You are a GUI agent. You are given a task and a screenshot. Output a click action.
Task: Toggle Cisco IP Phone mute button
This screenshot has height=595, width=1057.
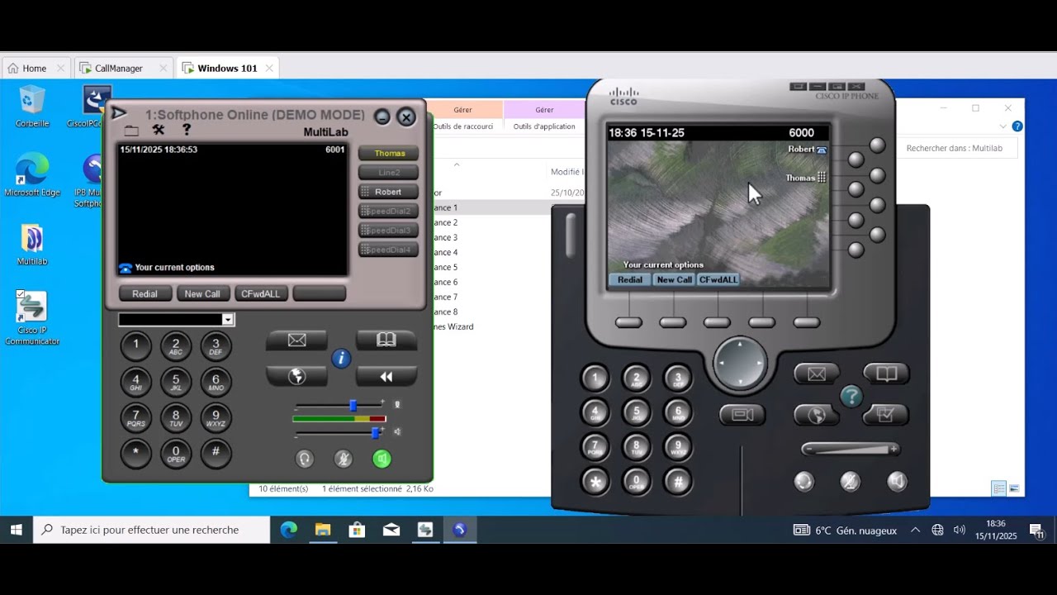pos(850,481)
